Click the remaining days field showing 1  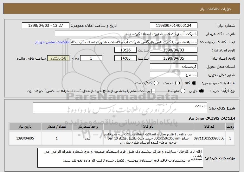(x=91, y=58)
